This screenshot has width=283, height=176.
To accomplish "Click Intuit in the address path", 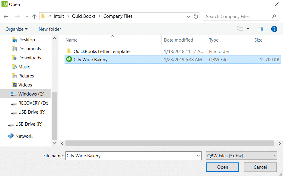I will coord(59,16).
